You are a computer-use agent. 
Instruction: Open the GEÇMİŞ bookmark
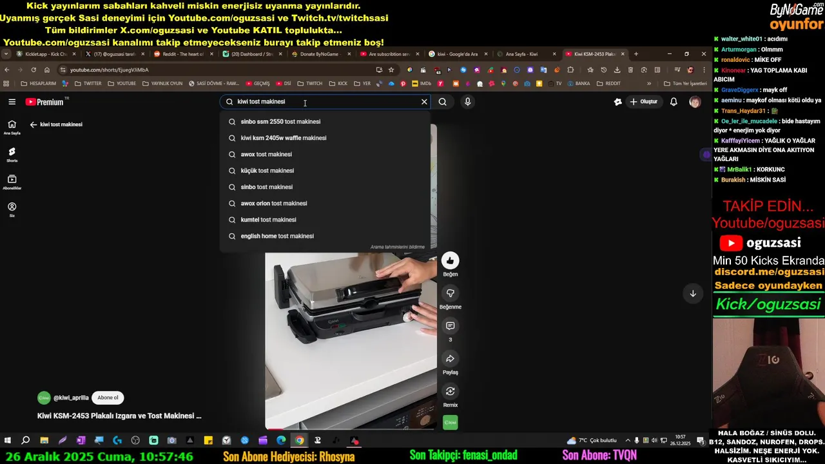coord(258,83)
